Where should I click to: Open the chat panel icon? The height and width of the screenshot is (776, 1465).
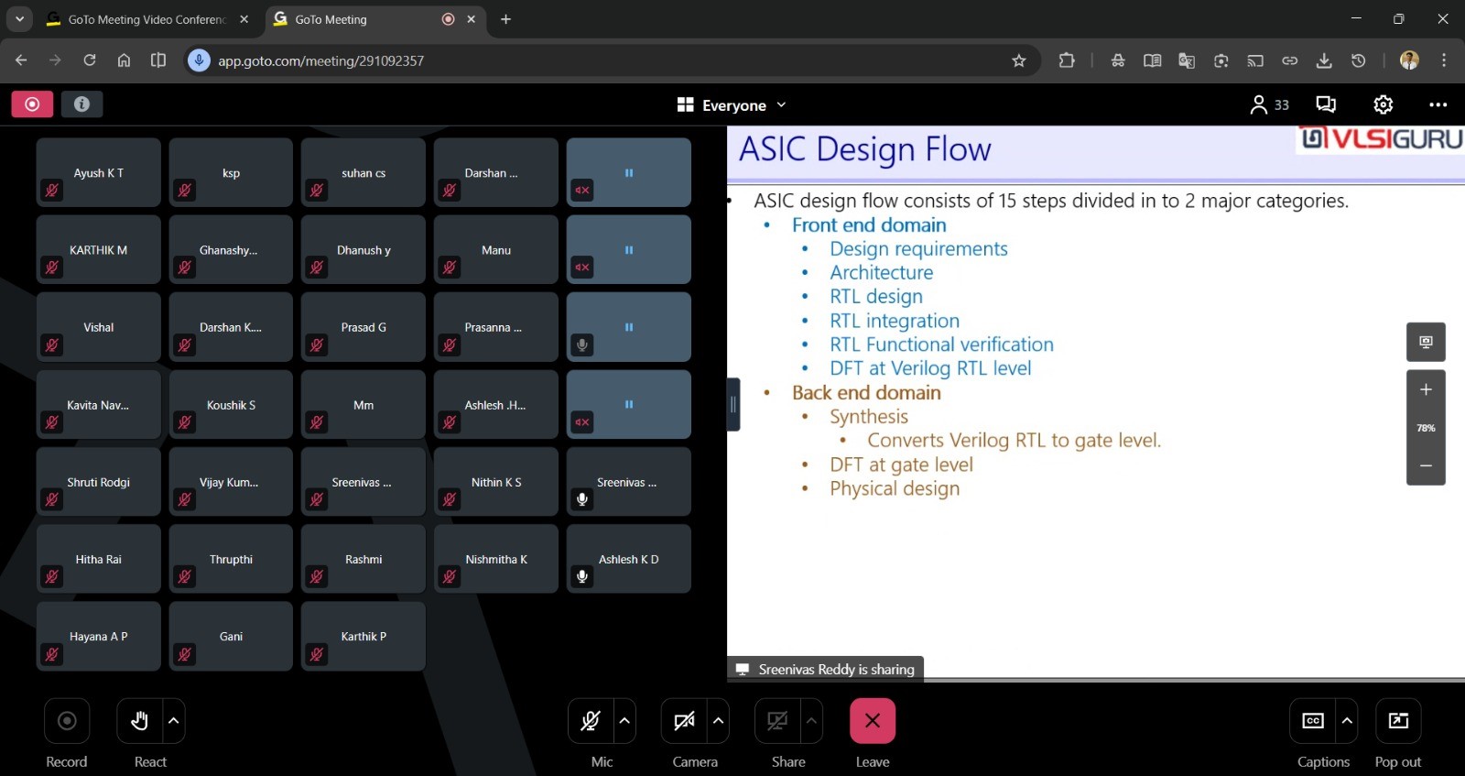pyautogui.click(x=1326, y=105)
